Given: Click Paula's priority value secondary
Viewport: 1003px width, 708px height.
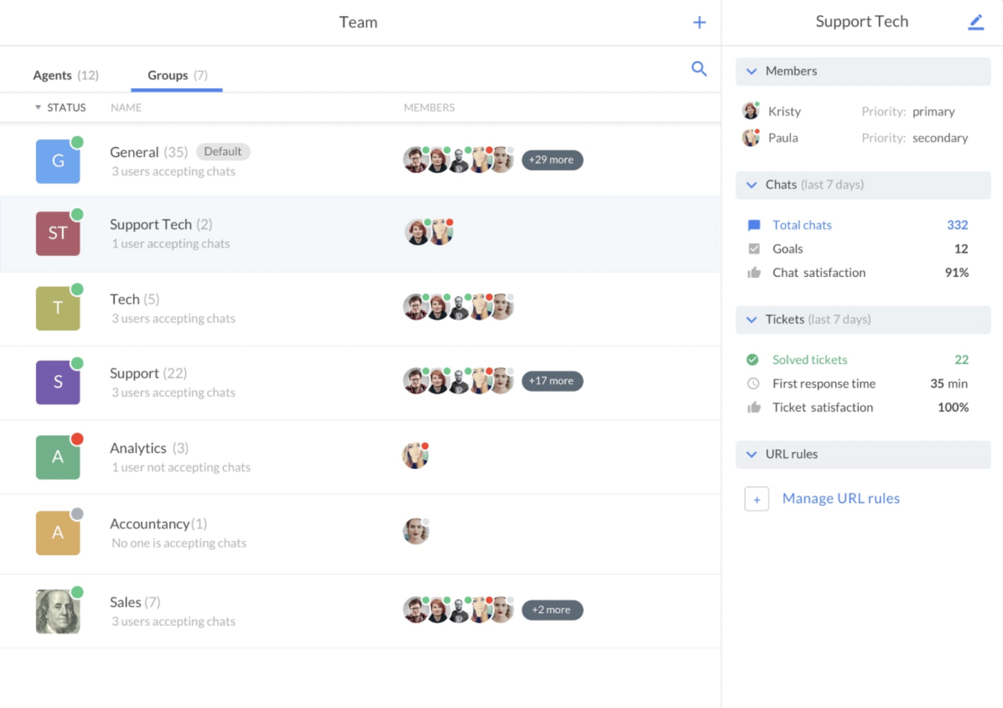Looking at the screenshot, I should (x=940, y=138).
